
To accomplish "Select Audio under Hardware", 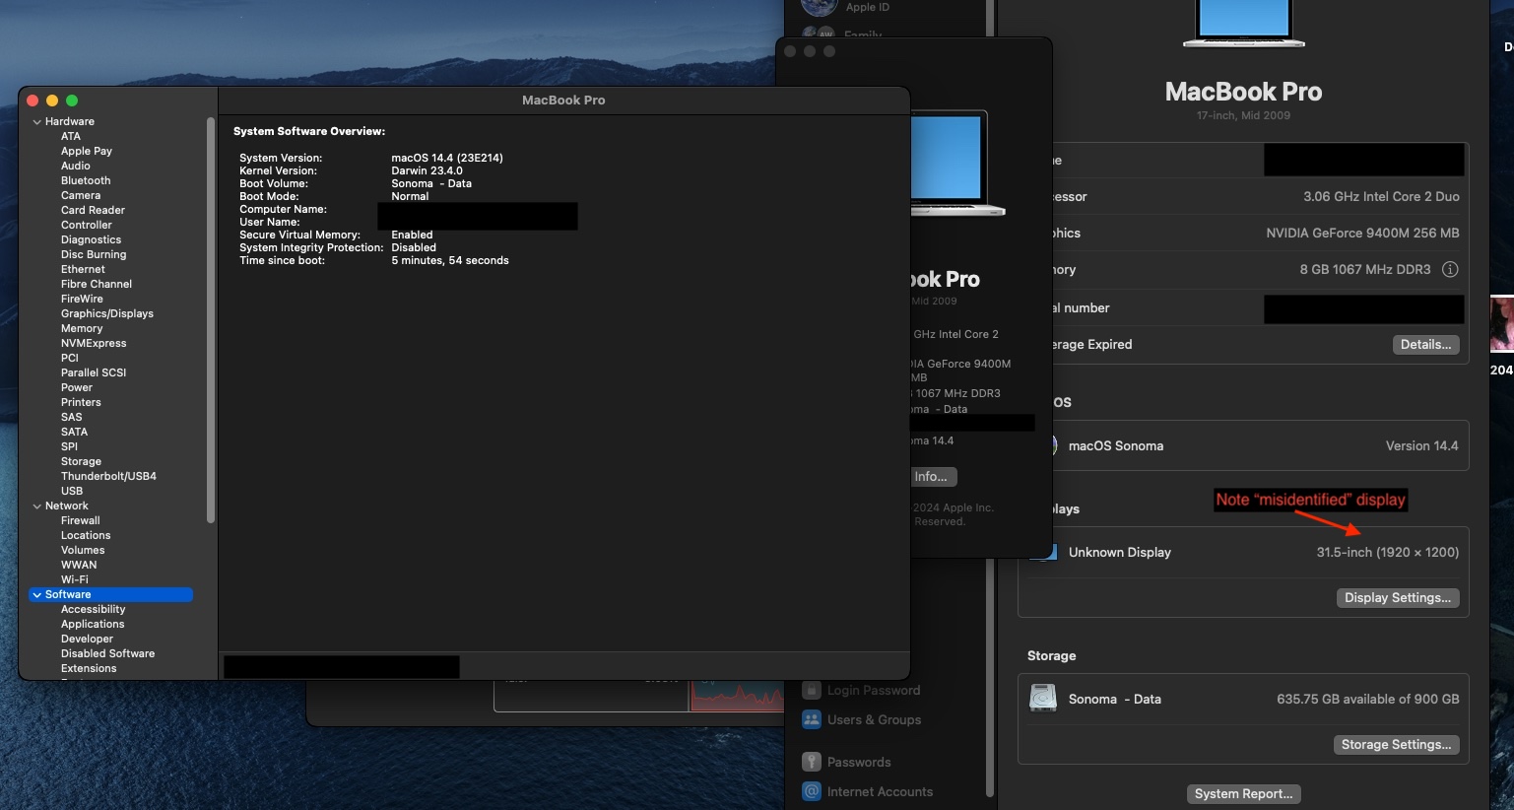I will [x=76, y=167].
